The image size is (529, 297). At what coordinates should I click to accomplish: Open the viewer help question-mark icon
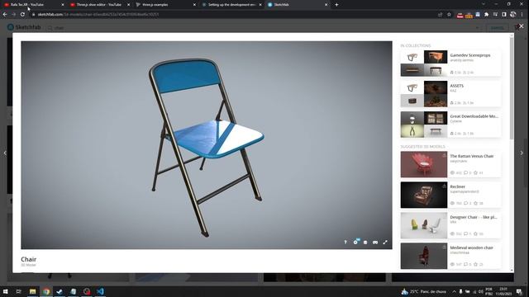pos(346,242)
